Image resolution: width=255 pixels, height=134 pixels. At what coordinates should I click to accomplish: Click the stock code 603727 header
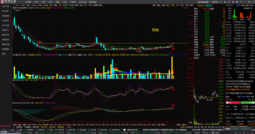[x=202, y=5]
